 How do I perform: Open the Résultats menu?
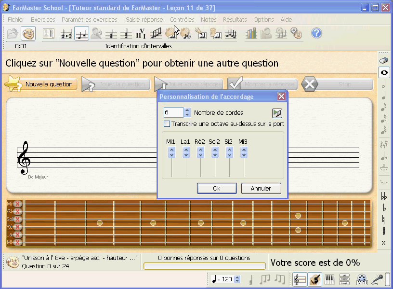pos(235,20)
